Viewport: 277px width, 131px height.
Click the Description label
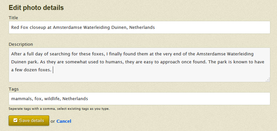[x=21, y=44]
